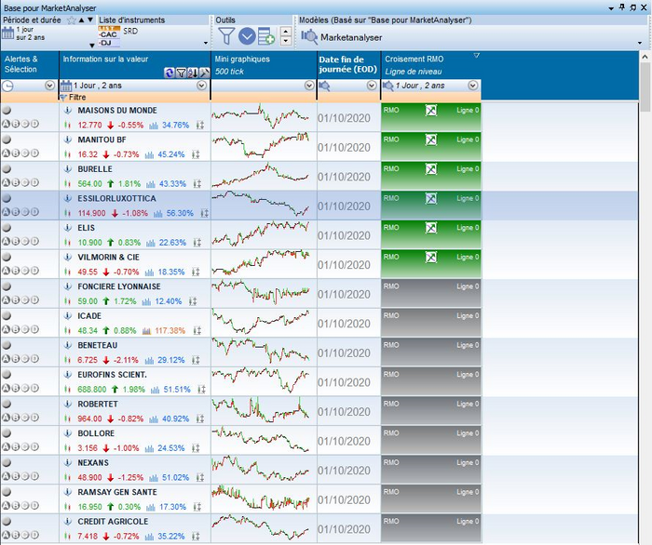The height and width of the screenshot is (545, 652).
Task: Open the info icon for NEXANS
Action: coord(68,463)
